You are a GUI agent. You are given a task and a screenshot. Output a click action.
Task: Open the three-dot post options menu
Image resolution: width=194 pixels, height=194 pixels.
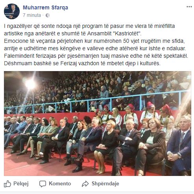(x=189, y=7)
